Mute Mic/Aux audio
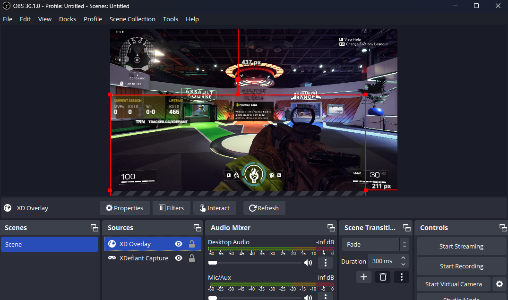Viewport: 508px width, 300px height. click(x=308, y=298)
